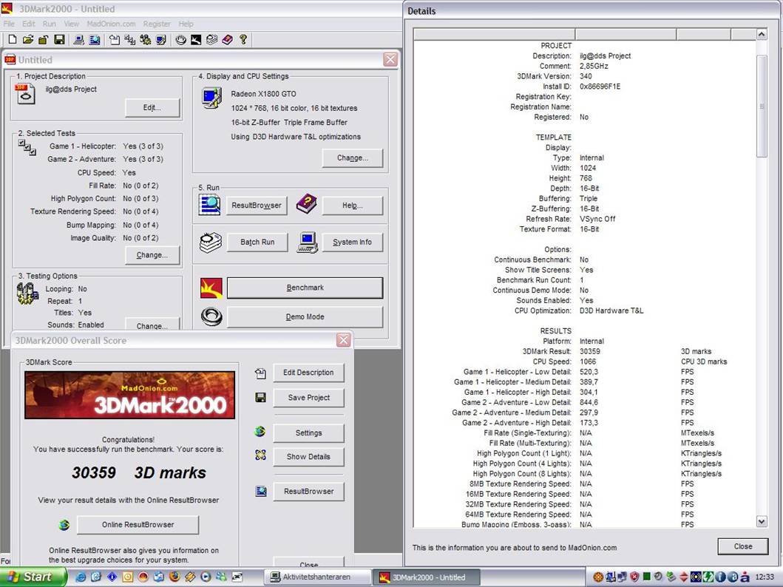Image resolution: width=783 pixels, height=587 pixels.
Task: Click Change... in Display and CPU Settings
Action: click(x=353, y=157)
